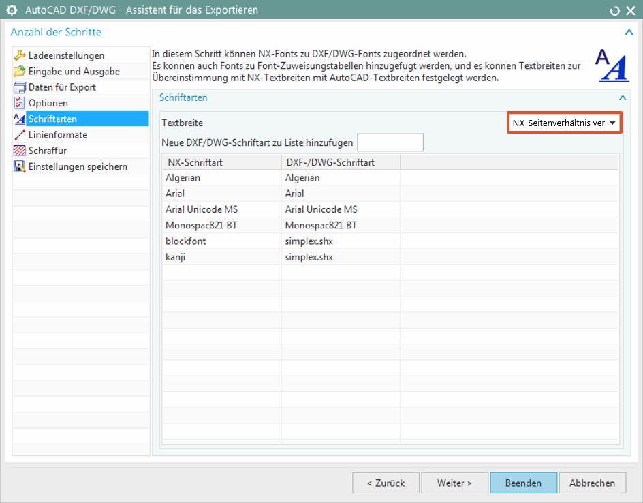
Task: Click the gear icon in title bar
Action: pyautogui.click(x=12, y=10)
